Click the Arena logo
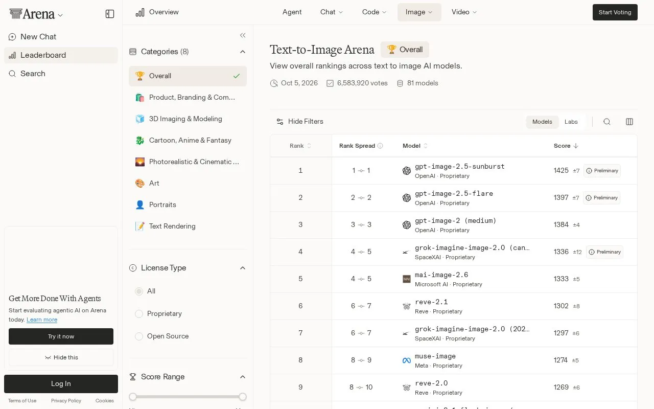 click(32, 14)
